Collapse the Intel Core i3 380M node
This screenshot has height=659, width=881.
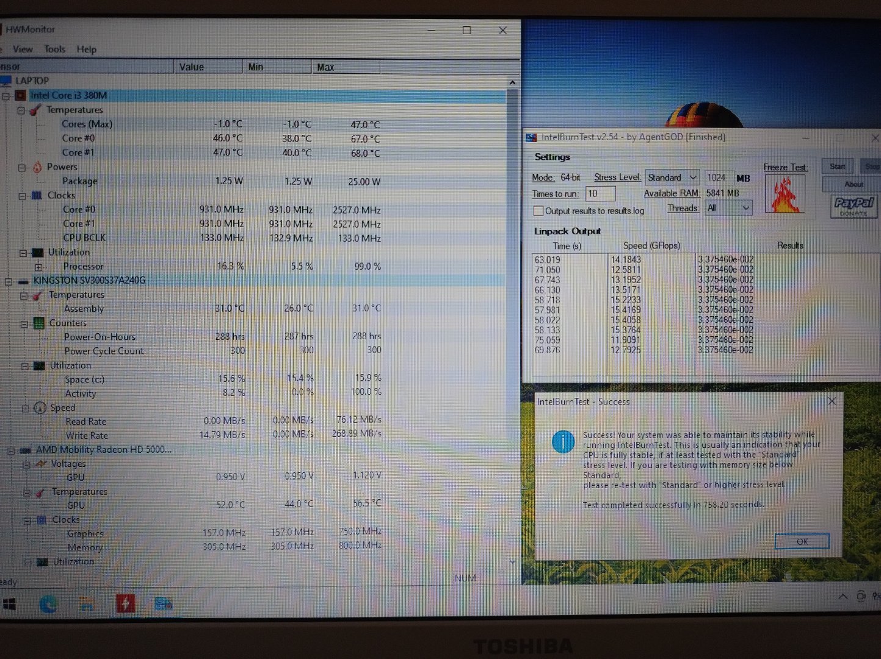coord(6,96)
